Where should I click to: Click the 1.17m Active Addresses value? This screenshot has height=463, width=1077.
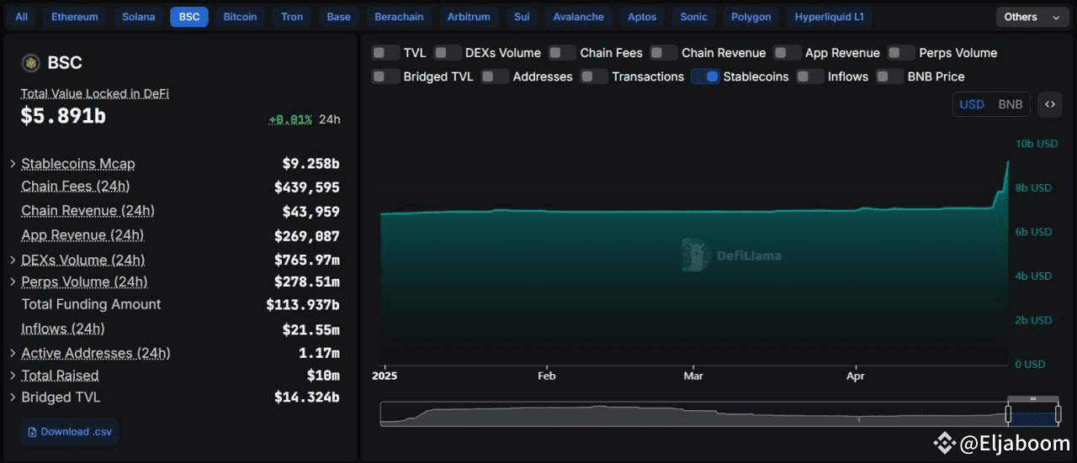[319, 353]
